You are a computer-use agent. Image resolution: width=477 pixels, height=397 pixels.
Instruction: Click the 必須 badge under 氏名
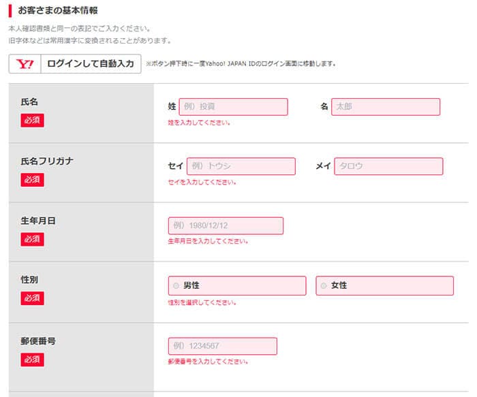click(32, 121)
